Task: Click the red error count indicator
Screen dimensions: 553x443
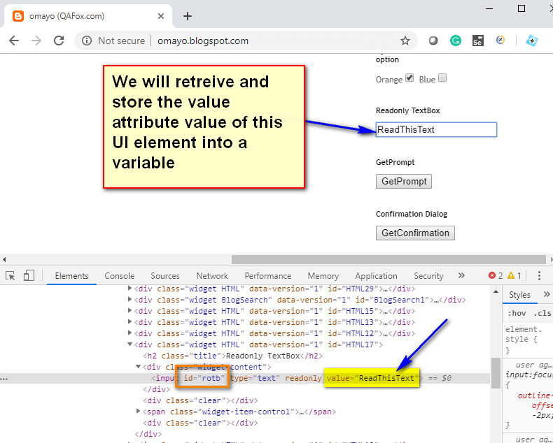Action: (x=496, y=275)
